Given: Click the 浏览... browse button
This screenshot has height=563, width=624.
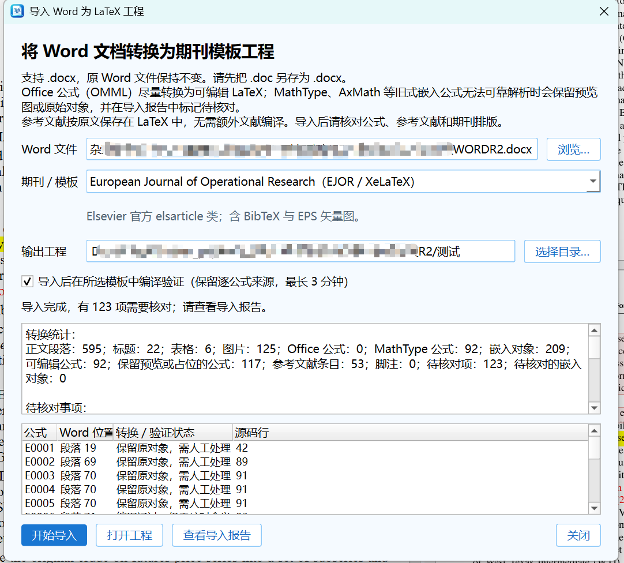Looking at the screenshot, I should coord(573,149).
